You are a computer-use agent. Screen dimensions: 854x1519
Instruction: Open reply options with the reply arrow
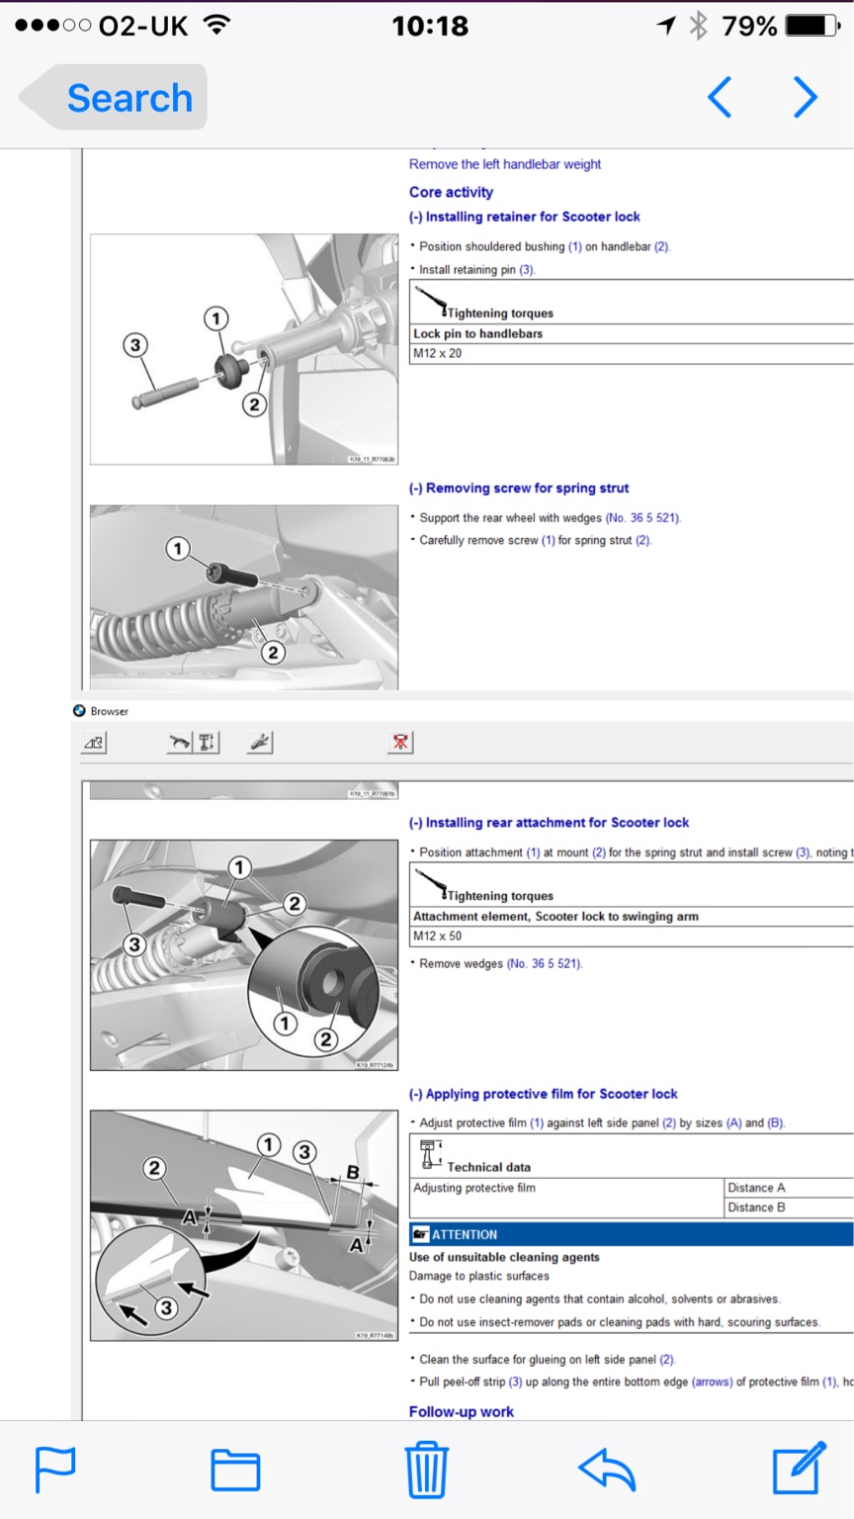point(606,1470)
